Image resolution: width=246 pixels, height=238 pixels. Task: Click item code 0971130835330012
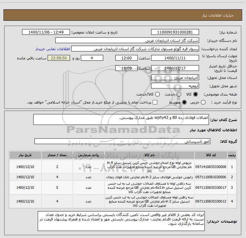(x=211, y=201)
